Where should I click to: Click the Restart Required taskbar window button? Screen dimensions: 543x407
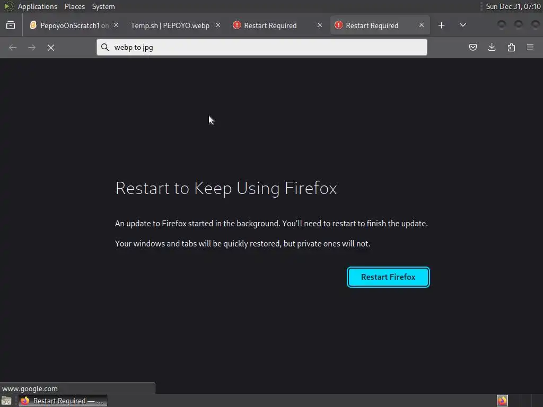point(63,401)
